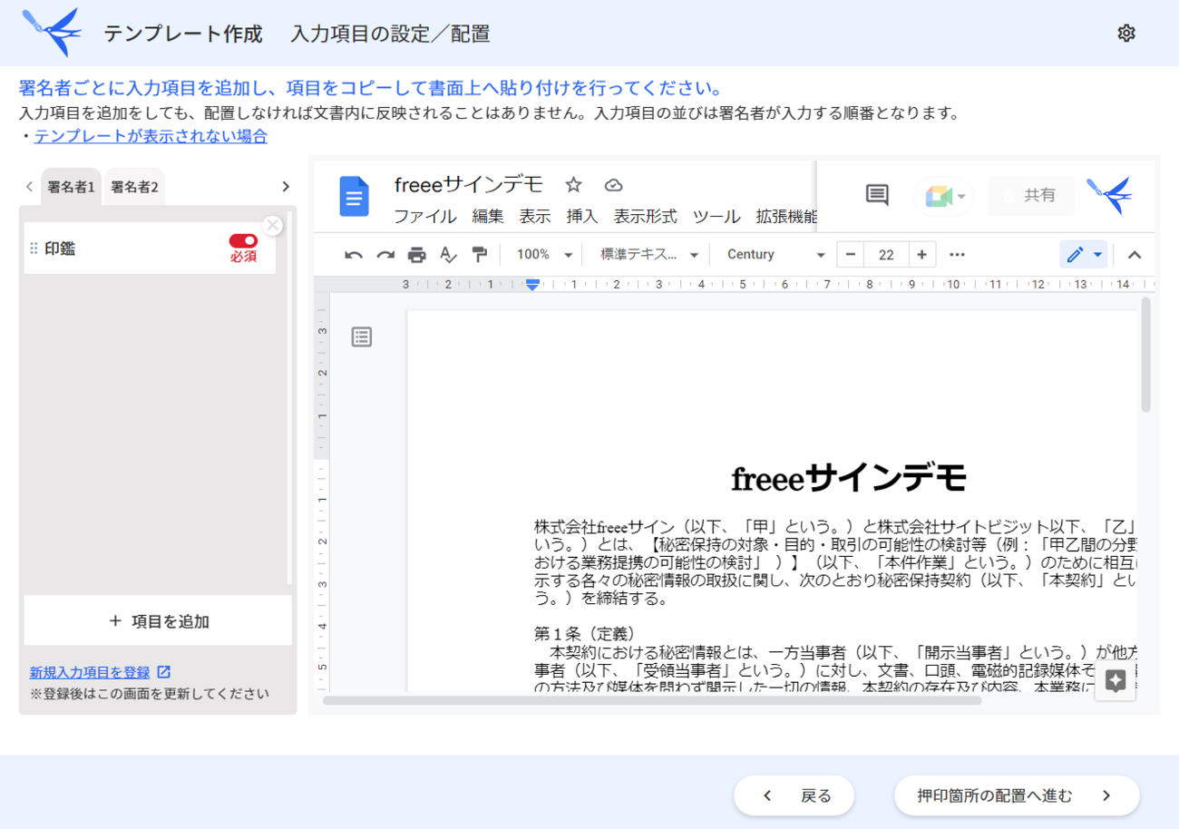This screenshot has height=829, width=1179.
Task: Click the cloud saved status icon
Action: (614, 185)
